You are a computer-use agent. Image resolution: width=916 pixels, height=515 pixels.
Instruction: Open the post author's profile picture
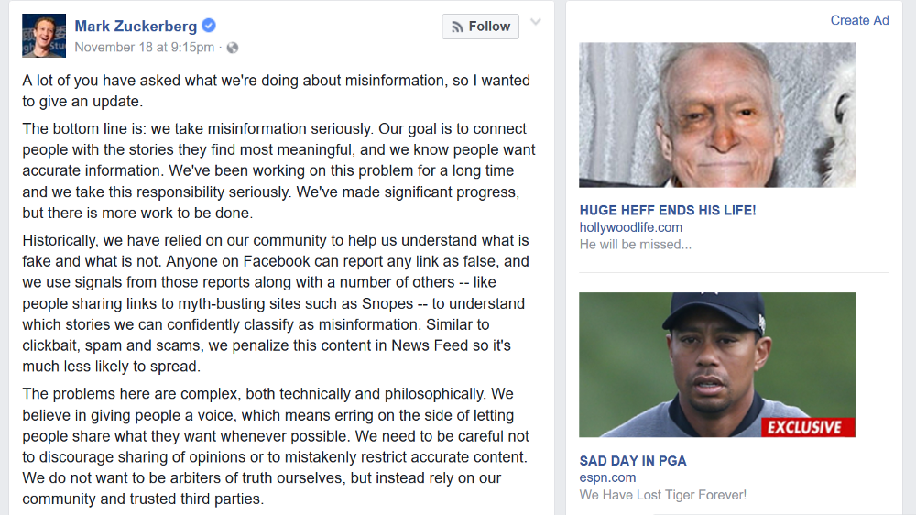point(44,36)
